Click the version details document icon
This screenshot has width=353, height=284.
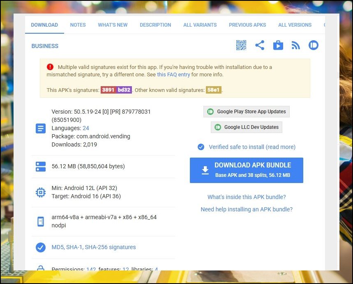(41, 128)
